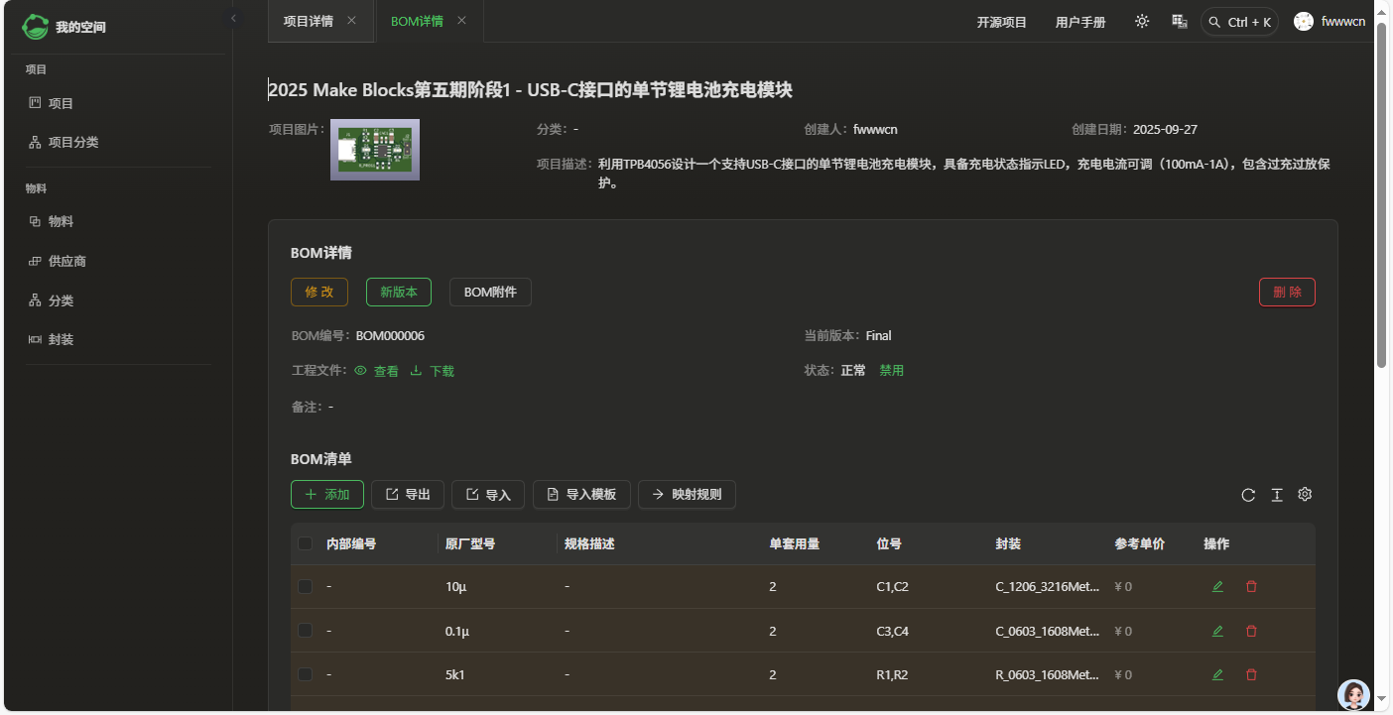Screen dimensions: 1393x715
Task: Select all rows with header checkbox
Action: pos(306,543)
